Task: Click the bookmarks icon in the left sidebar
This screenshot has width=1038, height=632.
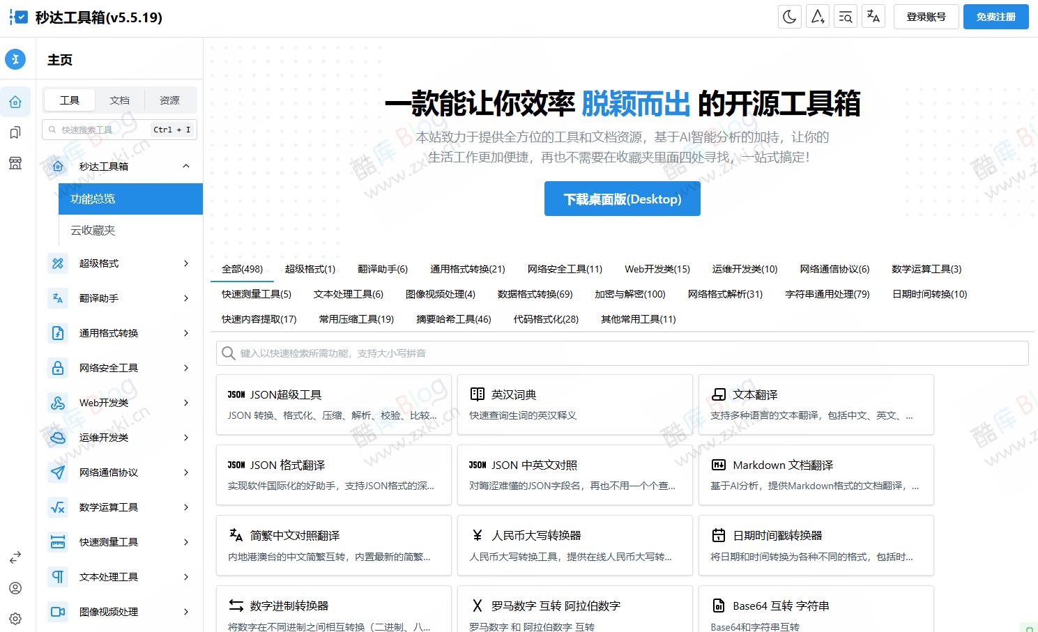Action: [x=15, y=132]
